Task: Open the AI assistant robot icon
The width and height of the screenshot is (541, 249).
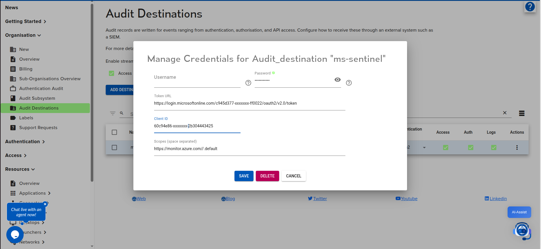Action: pos(522,231)
